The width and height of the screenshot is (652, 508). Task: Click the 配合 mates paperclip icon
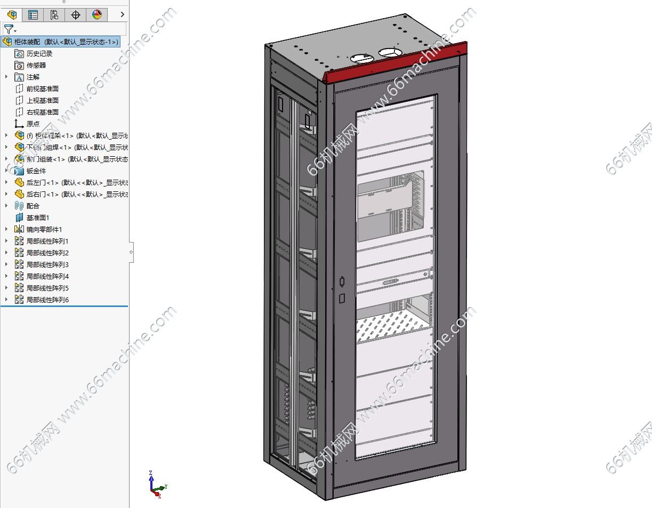pyautogui.click(x=19, y=206)
